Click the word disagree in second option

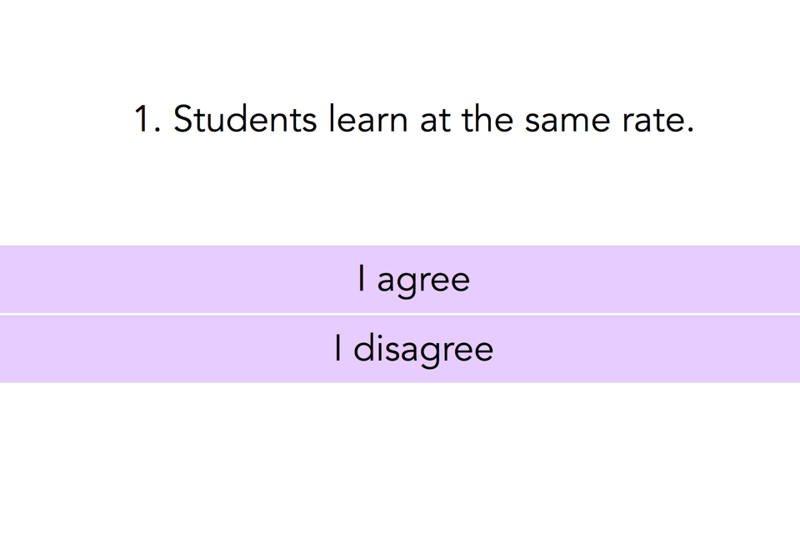[x=423, y=351]
